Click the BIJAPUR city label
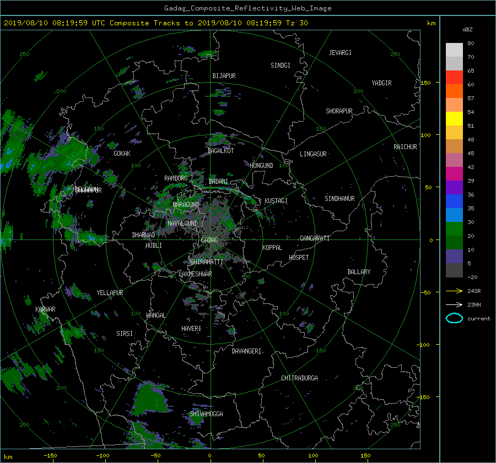The image size is (496, 463). 224,76
